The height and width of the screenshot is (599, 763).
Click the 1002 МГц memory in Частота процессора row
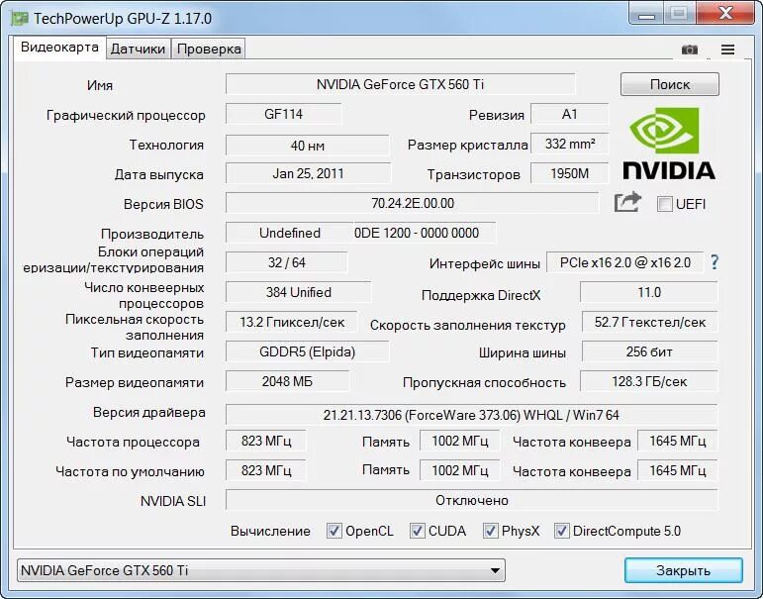pos(460,441)
